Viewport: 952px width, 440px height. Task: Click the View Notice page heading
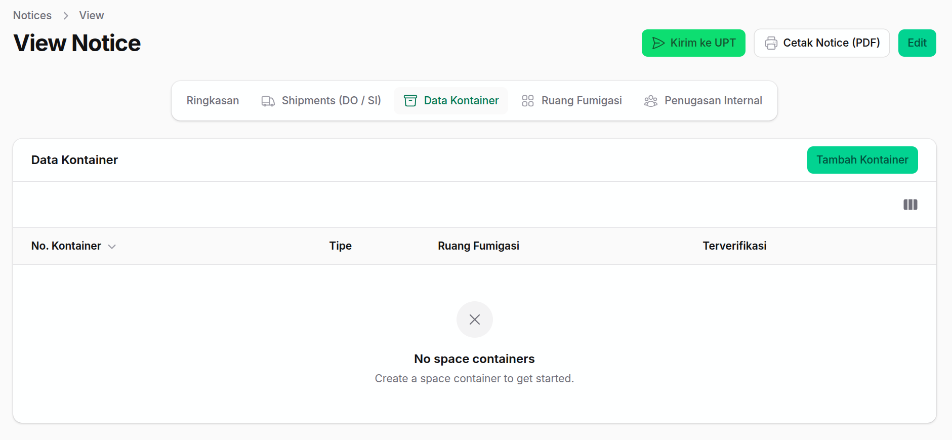click(77, 43)
